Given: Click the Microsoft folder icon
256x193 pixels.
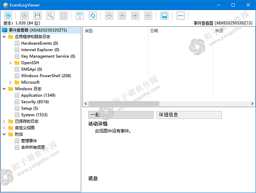Looking at the screenshot, I should (x=17, y=82).
